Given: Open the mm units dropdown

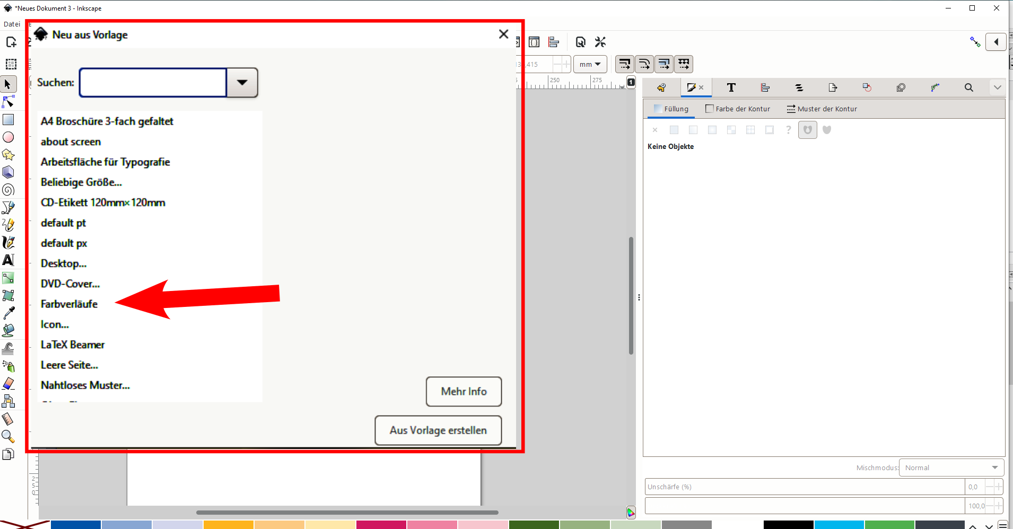Looking at the screenshot, I should click(590, 64).
